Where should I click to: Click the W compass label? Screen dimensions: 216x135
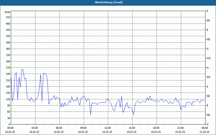(x=208, y=68)
